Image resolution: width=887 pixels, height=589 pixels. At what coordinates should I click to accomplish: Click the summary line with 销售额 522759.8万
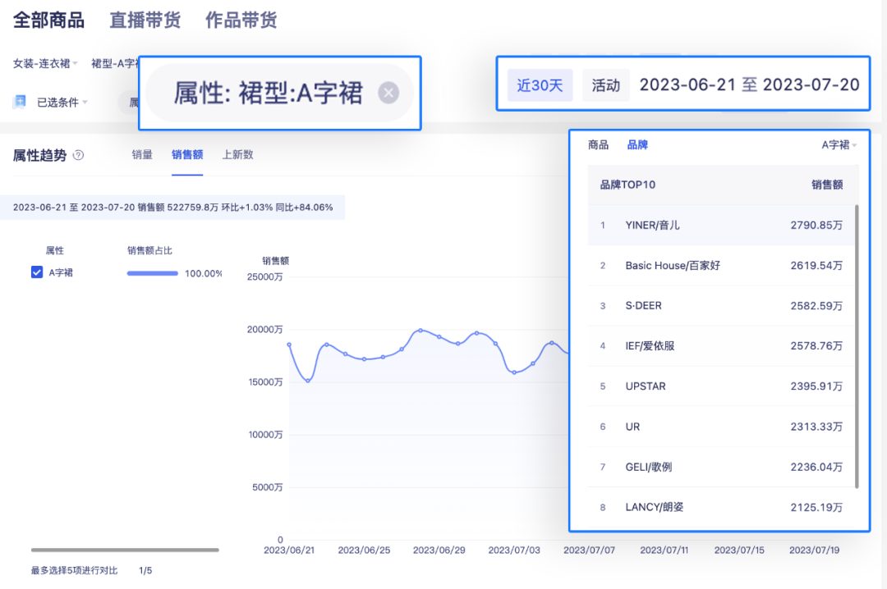click(x=172, y=208)
